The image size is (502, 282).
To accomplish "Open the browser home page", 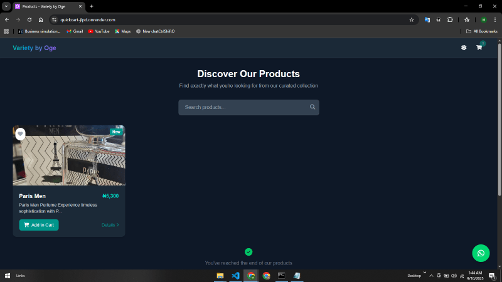I will pos(41,20).
